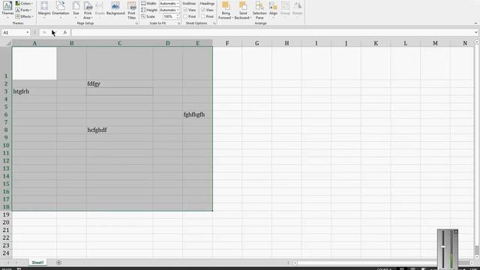Open theme Colors dropdown
Viewport: 480px width, 270px height.
(24, 3)
